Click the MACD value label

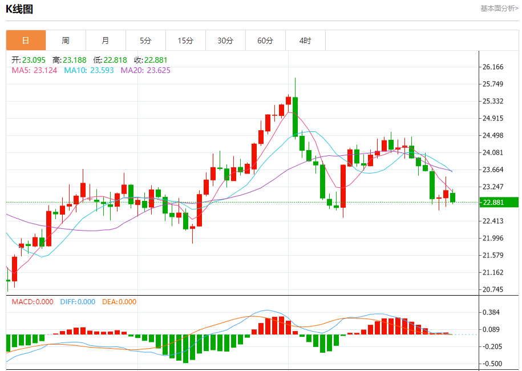(33, 302)
